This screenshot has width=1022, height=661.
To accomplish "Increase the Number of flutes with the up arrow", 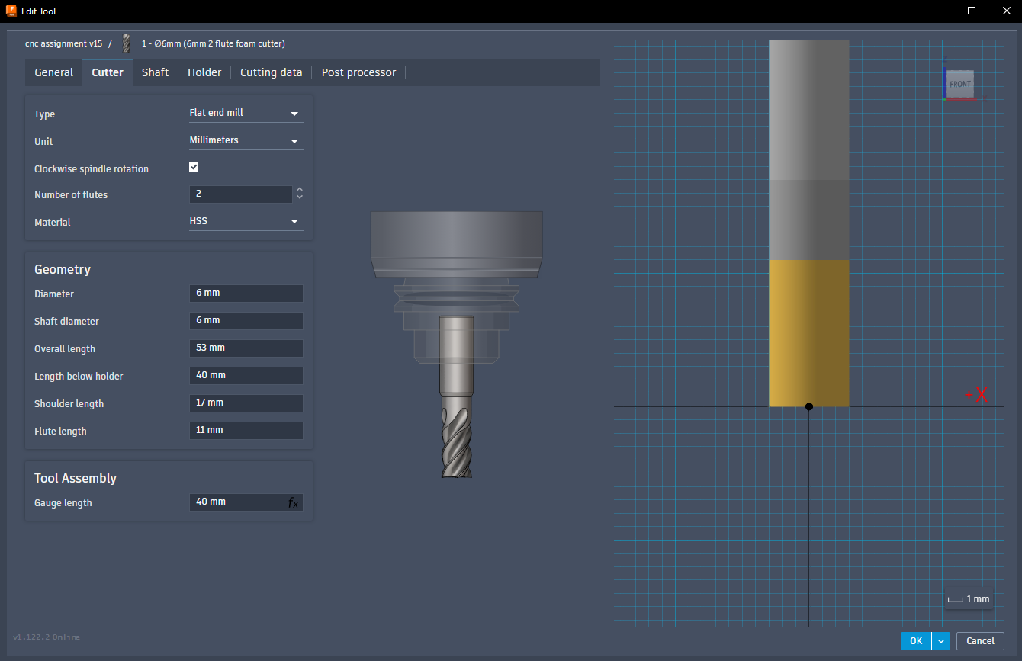I will pos(300,190).
